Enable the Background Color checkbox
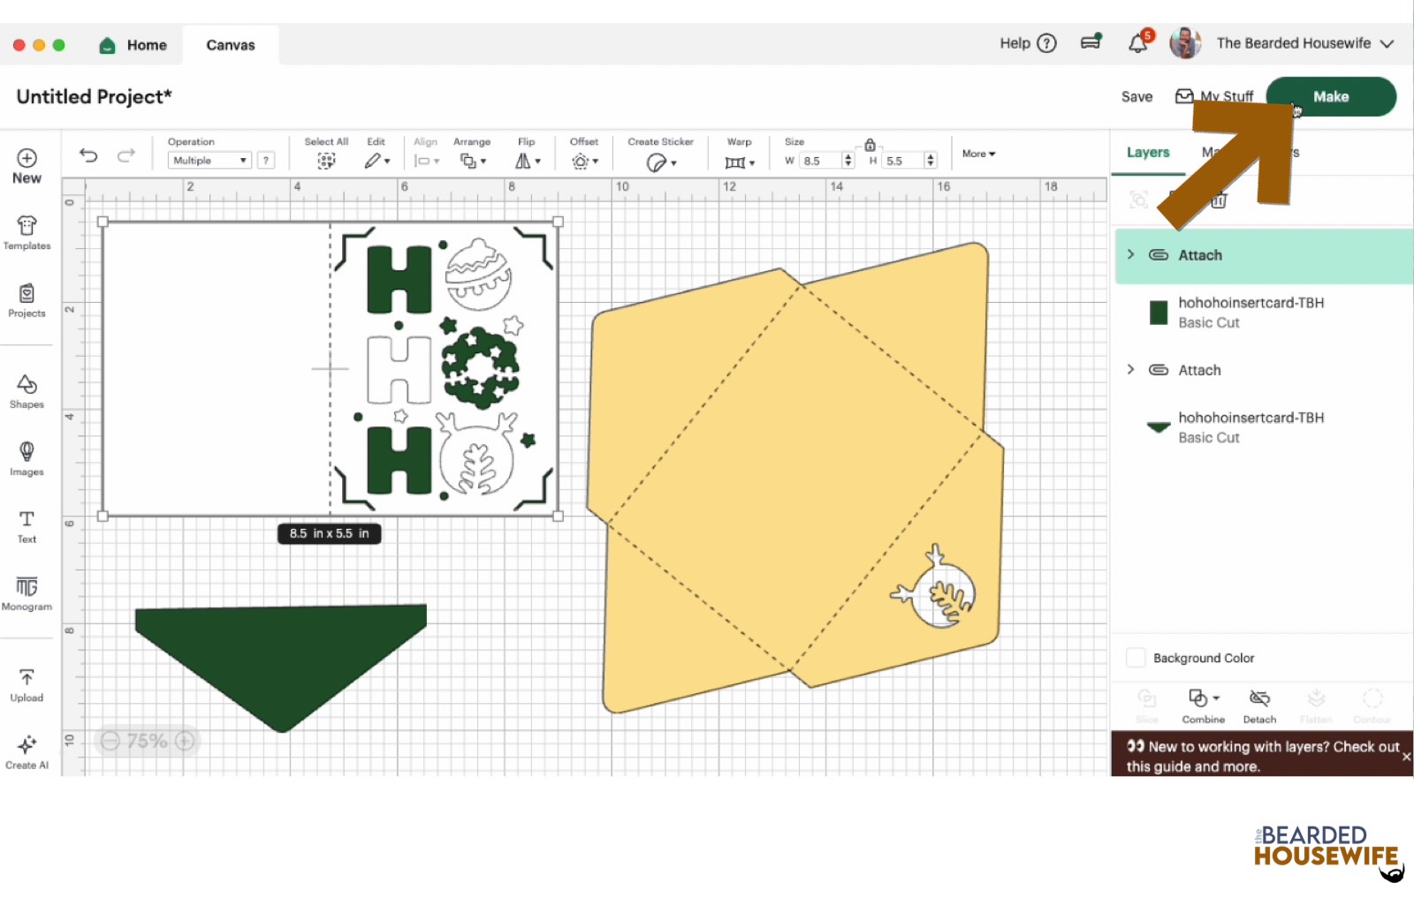The height and width of the screenshot is (898, 1414). [1136, 658]
